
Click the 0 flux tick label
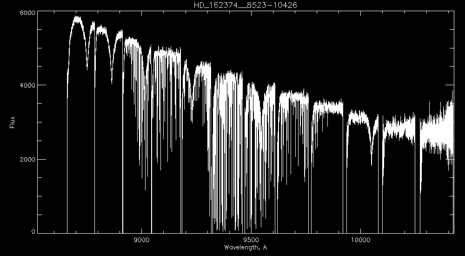point(33,232)
